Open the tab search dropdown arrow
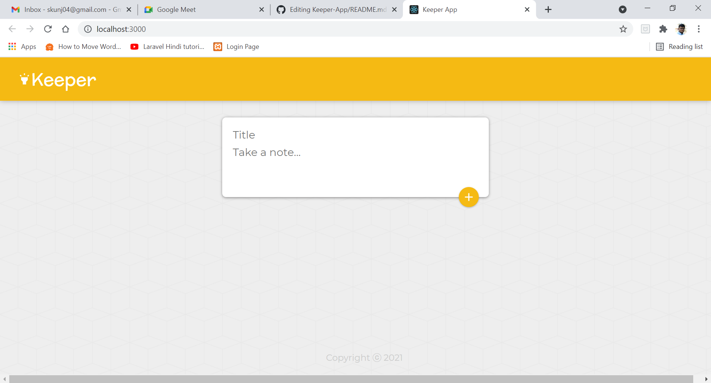This screenshot has width=711, height=383. (623, 10)
